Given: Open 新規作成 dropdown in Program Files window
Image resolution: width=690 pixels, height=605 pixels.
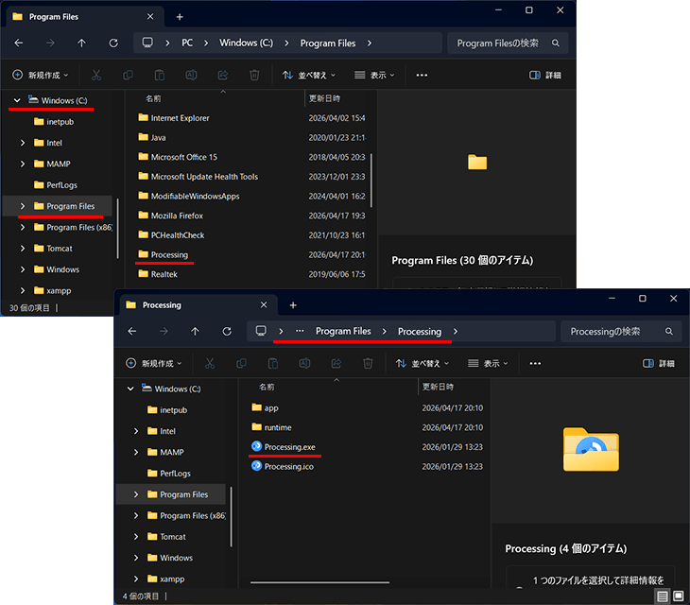Looking at the screenshot, I should click(x=41, y=76).
